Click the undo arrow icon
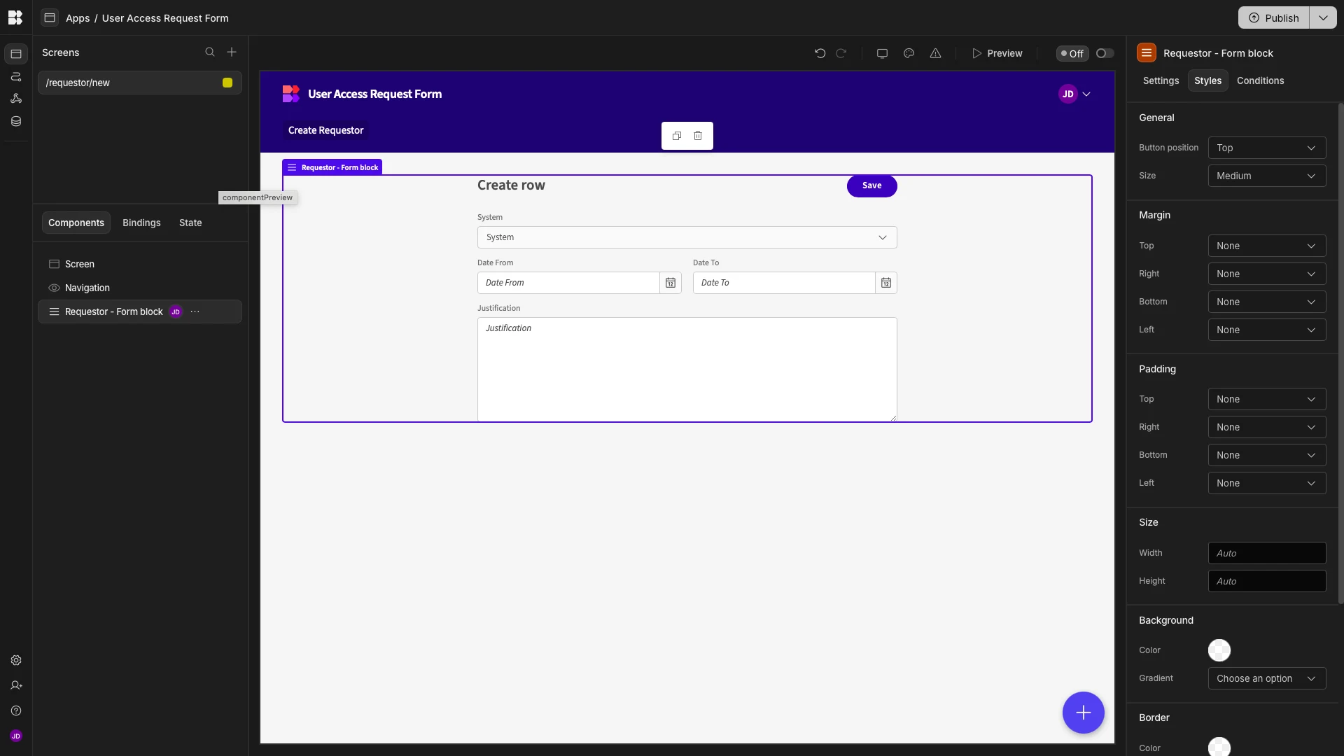 pos(820,53)
